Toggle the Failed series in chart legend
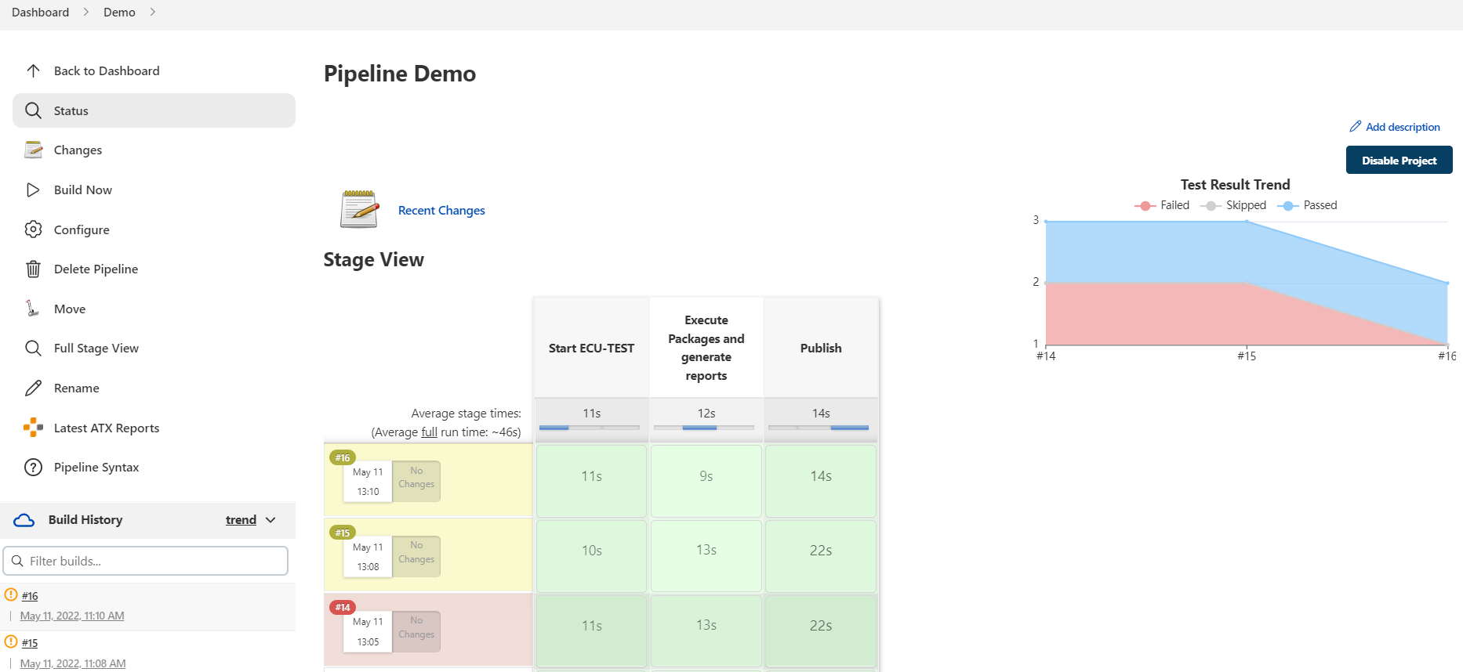This screenshot has width=1463, height=672. pos(1162,205)
